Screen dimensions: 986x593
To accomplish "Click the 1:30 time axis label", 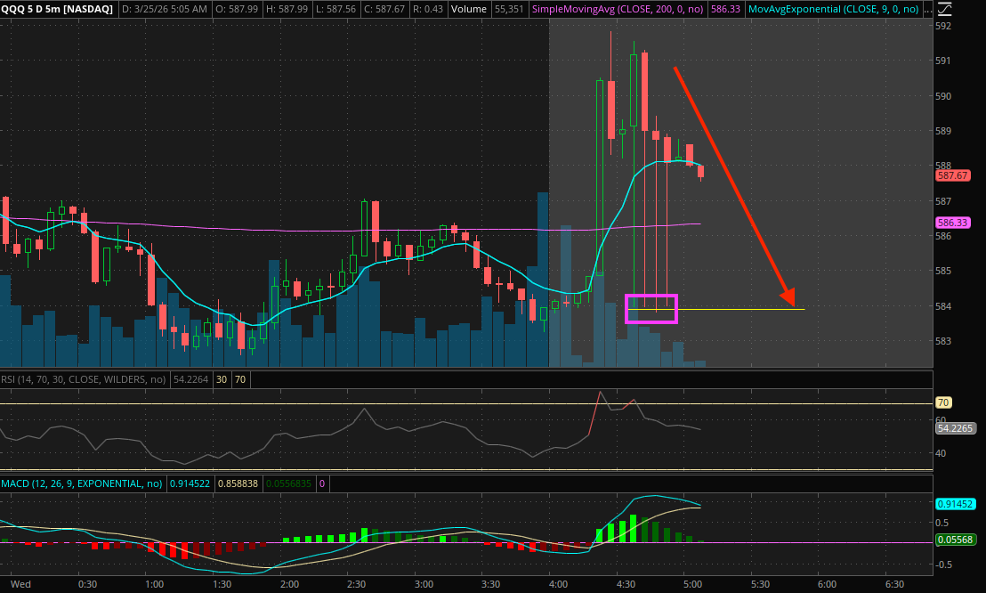I will pos(222,584).
